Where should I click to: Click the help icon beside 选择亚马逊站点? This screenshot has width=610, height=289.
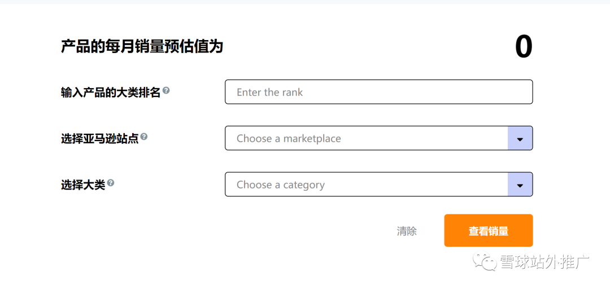(144, 137)
